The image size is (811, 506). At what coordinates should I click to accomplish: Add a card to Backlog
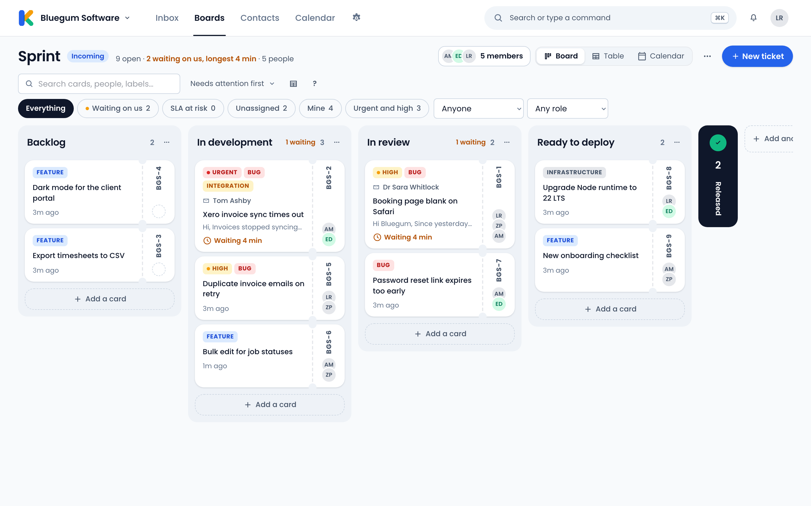[x=99, y=299]
